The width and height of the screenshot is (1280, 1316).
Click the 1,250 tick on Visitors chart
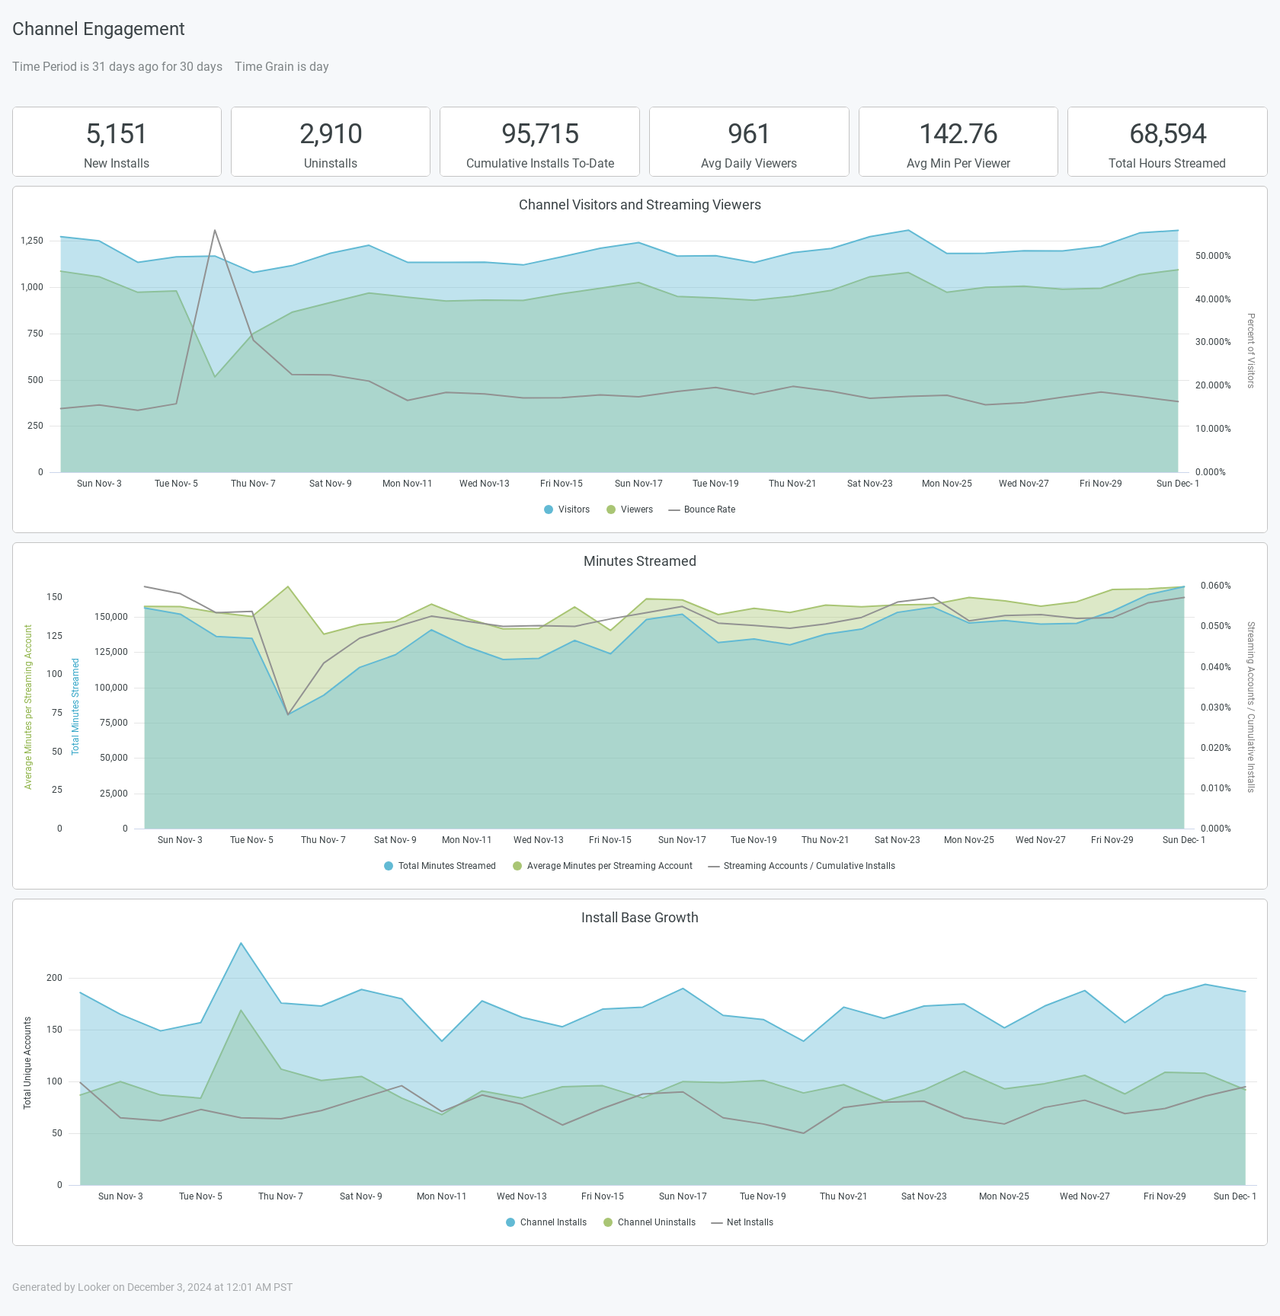click(32, 241)
